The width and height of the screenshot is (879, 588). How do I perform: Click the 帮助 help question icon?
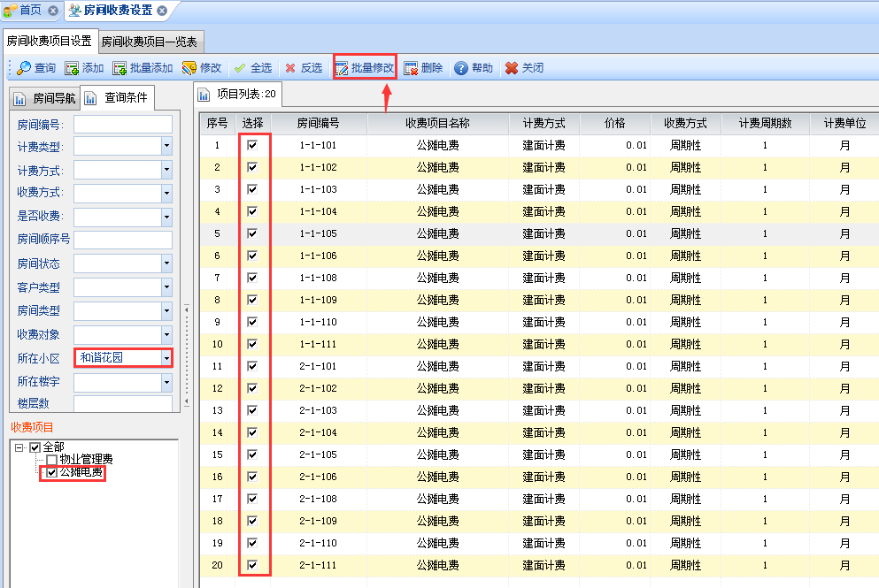461,68
